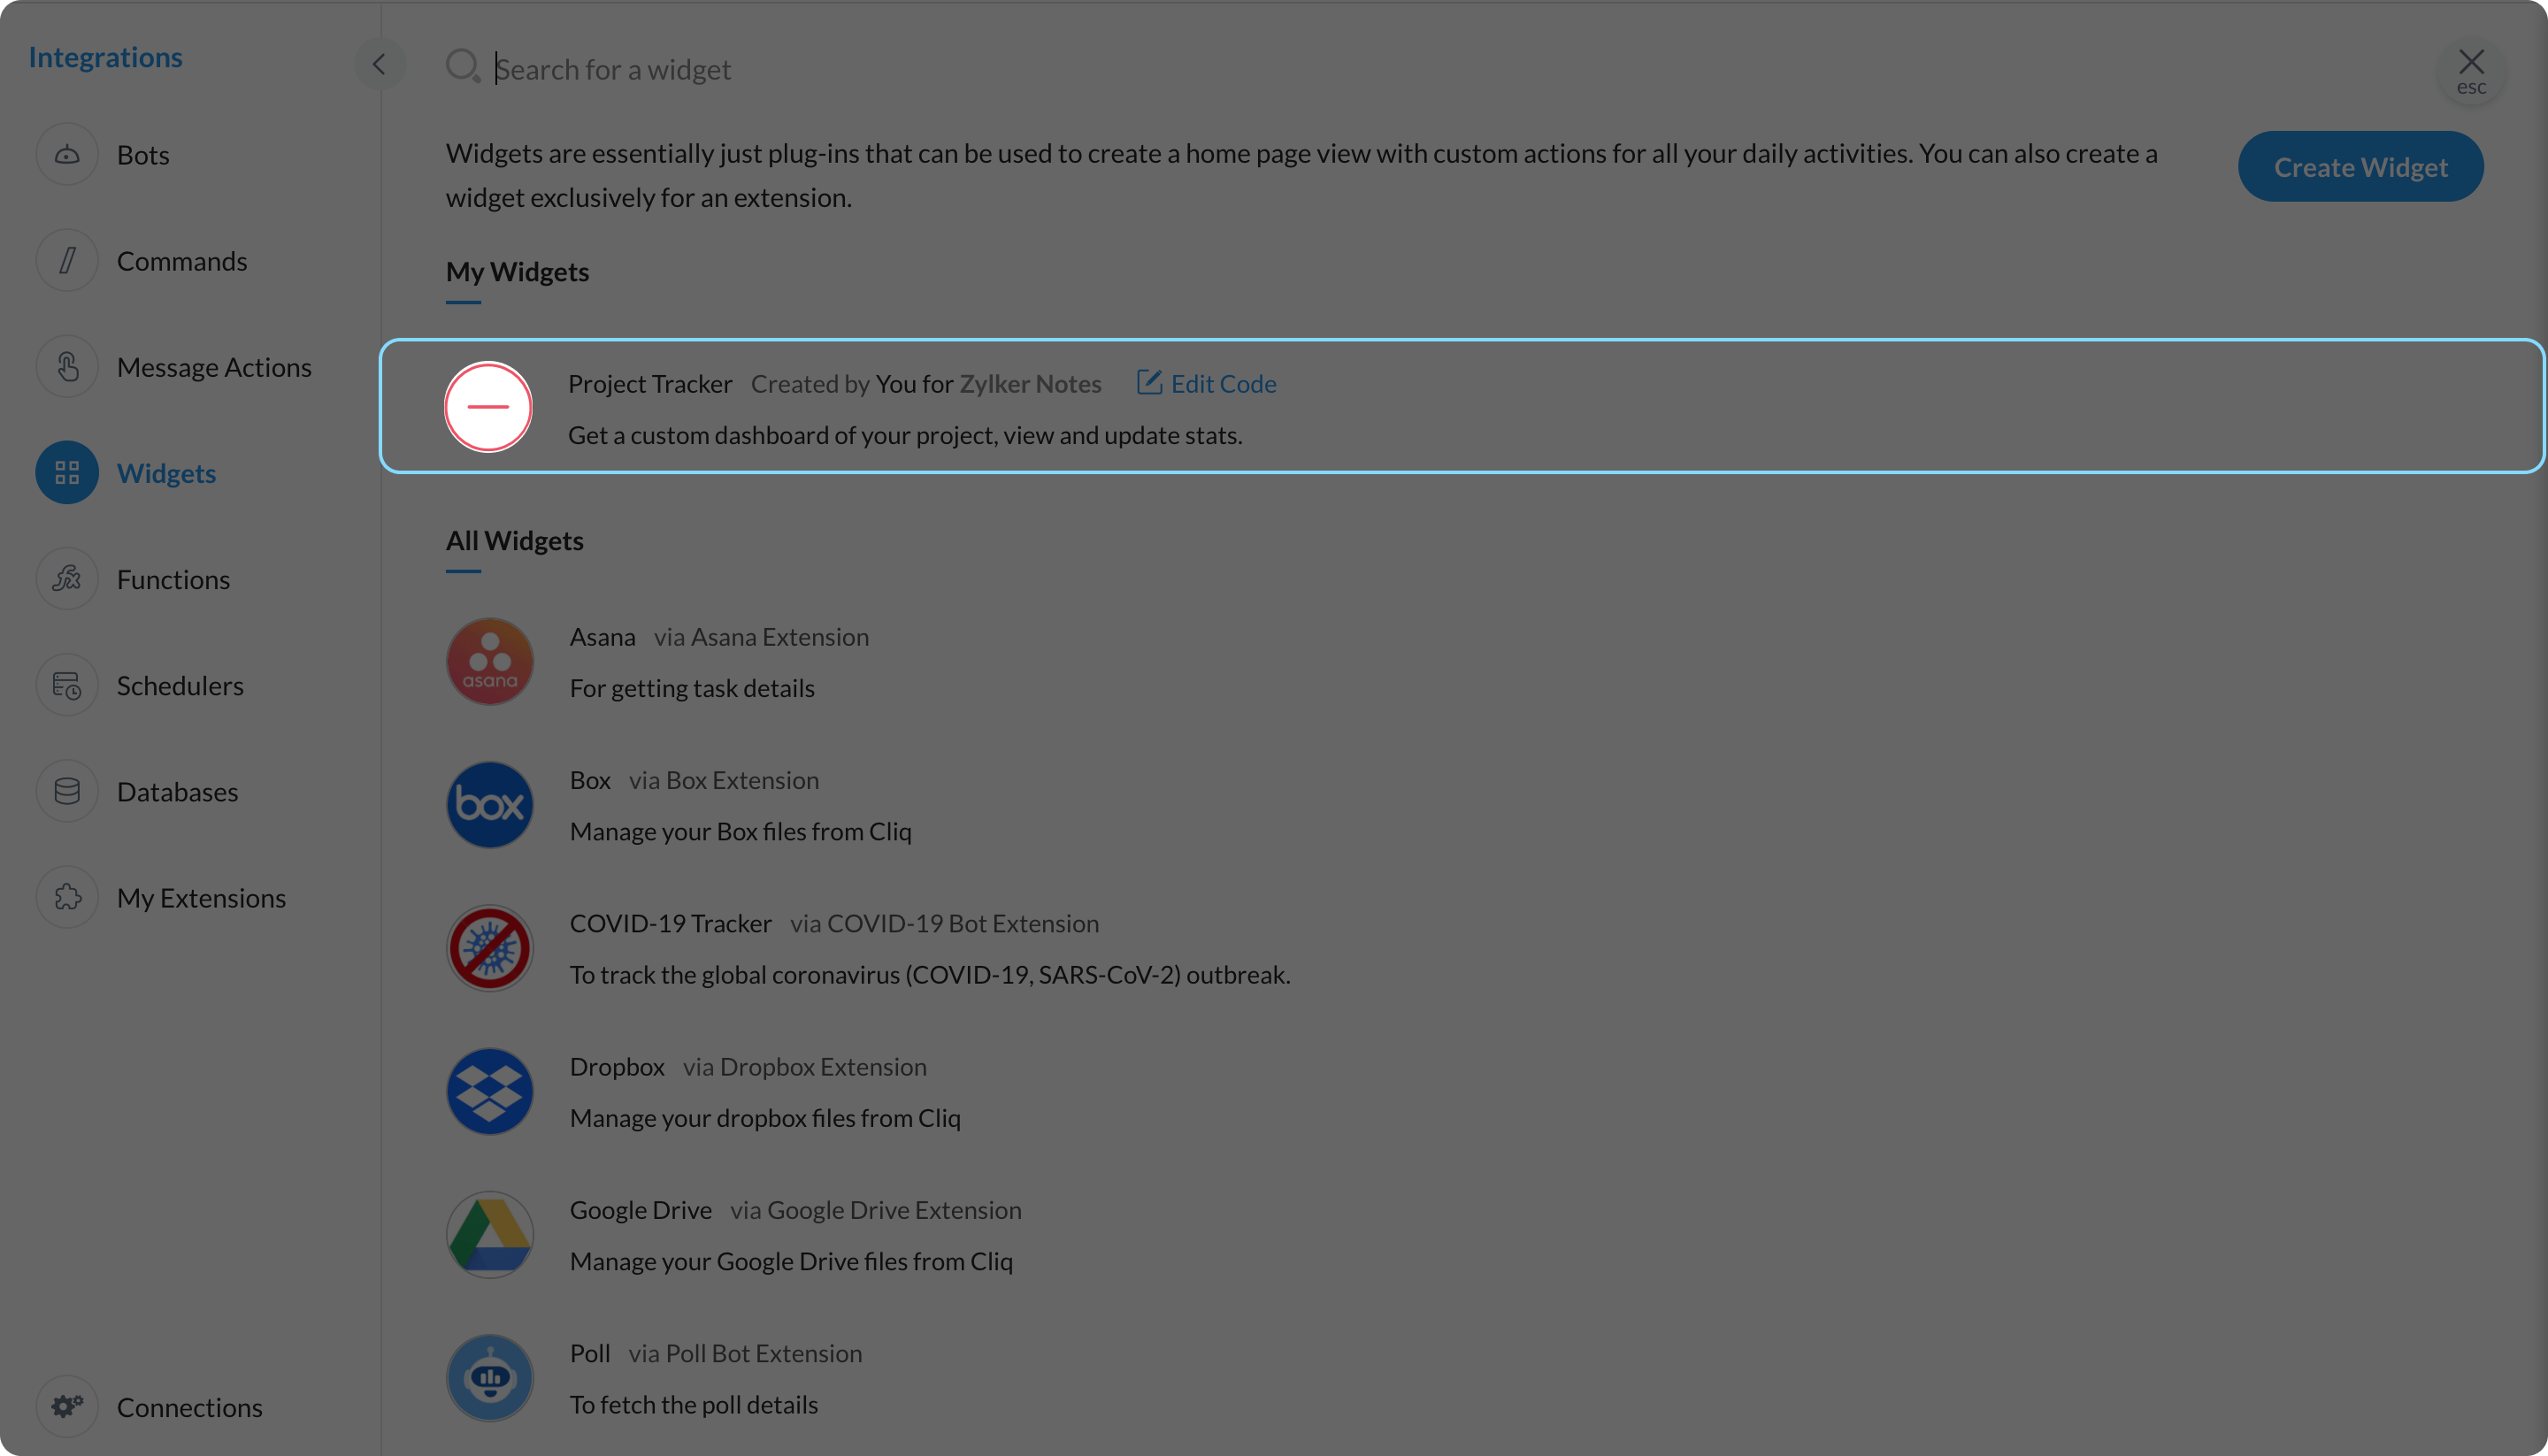Select the Commands slash icon
The width and height of the screenshot is (2548, 1456).
tap(67, 260)
